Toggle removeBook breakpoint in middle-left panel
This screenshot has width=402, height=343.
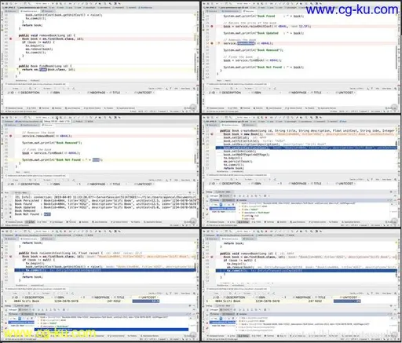pyautogui.click(x=11, y=136)
